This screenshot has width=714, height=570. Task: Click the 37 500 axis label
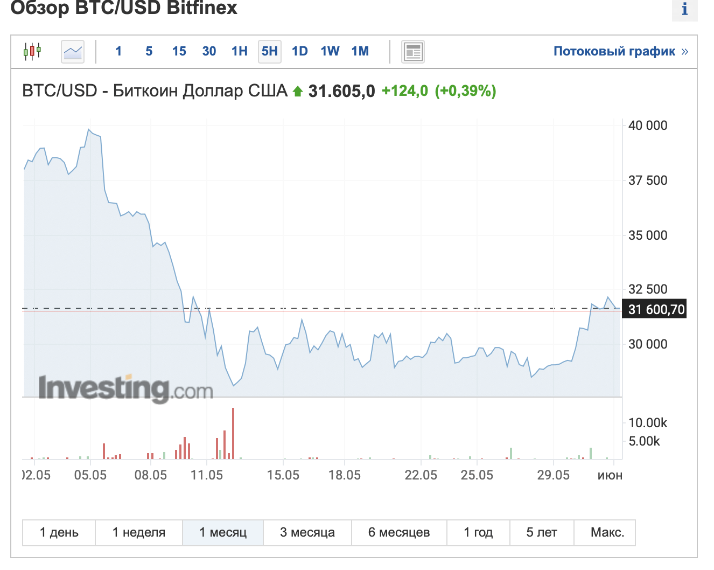648,180
